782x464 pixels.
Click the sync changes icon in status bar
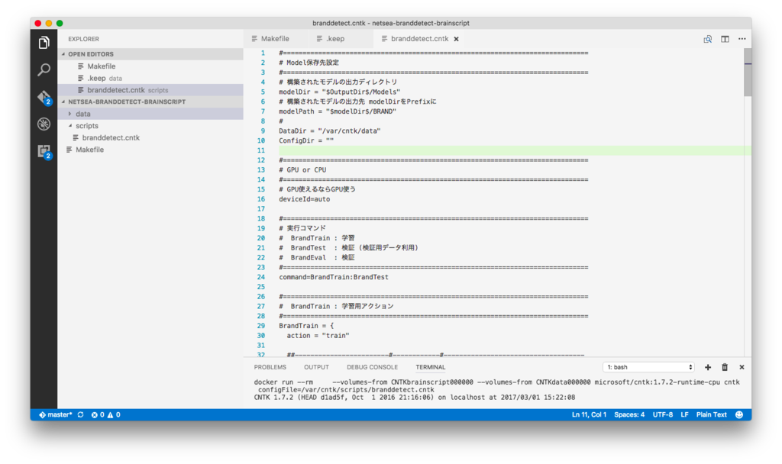(81, 414)
